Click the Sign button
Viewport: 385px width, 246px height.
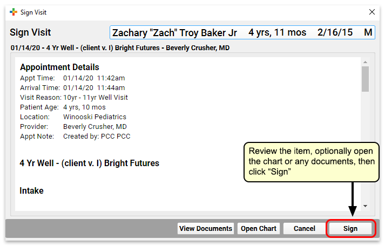[x=350, y=229]
